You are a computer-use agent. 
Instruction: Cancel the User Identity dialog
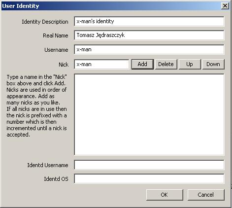pyautogui.click(x=206, y=195)
